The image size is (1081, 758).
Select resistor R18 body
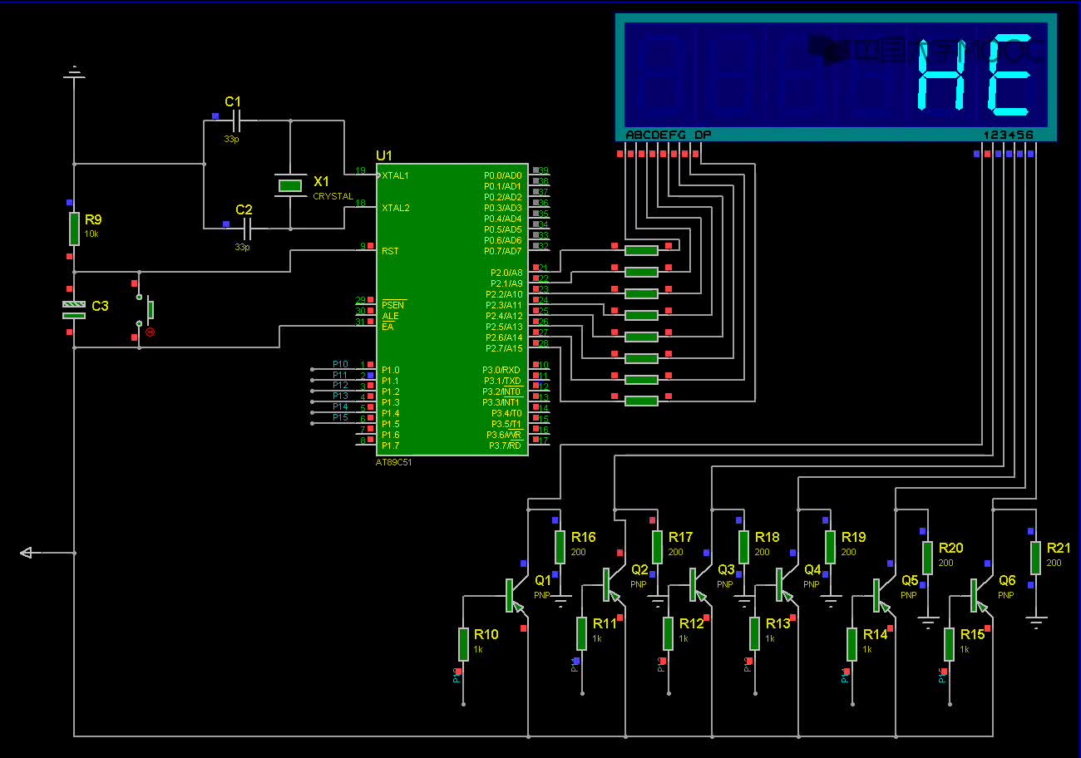743,547
